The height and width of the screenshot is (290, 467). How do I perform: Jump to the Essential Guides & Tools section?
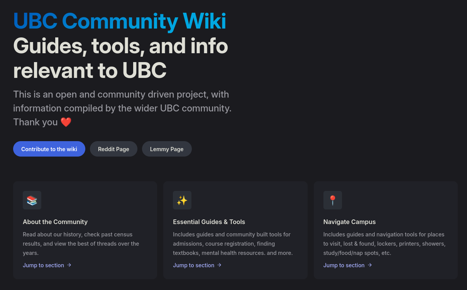[194, 265]
